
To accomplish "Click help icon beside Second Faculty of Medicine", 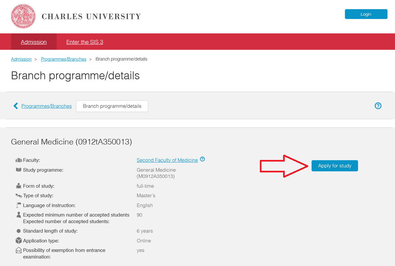I will [x=202, y=160].
